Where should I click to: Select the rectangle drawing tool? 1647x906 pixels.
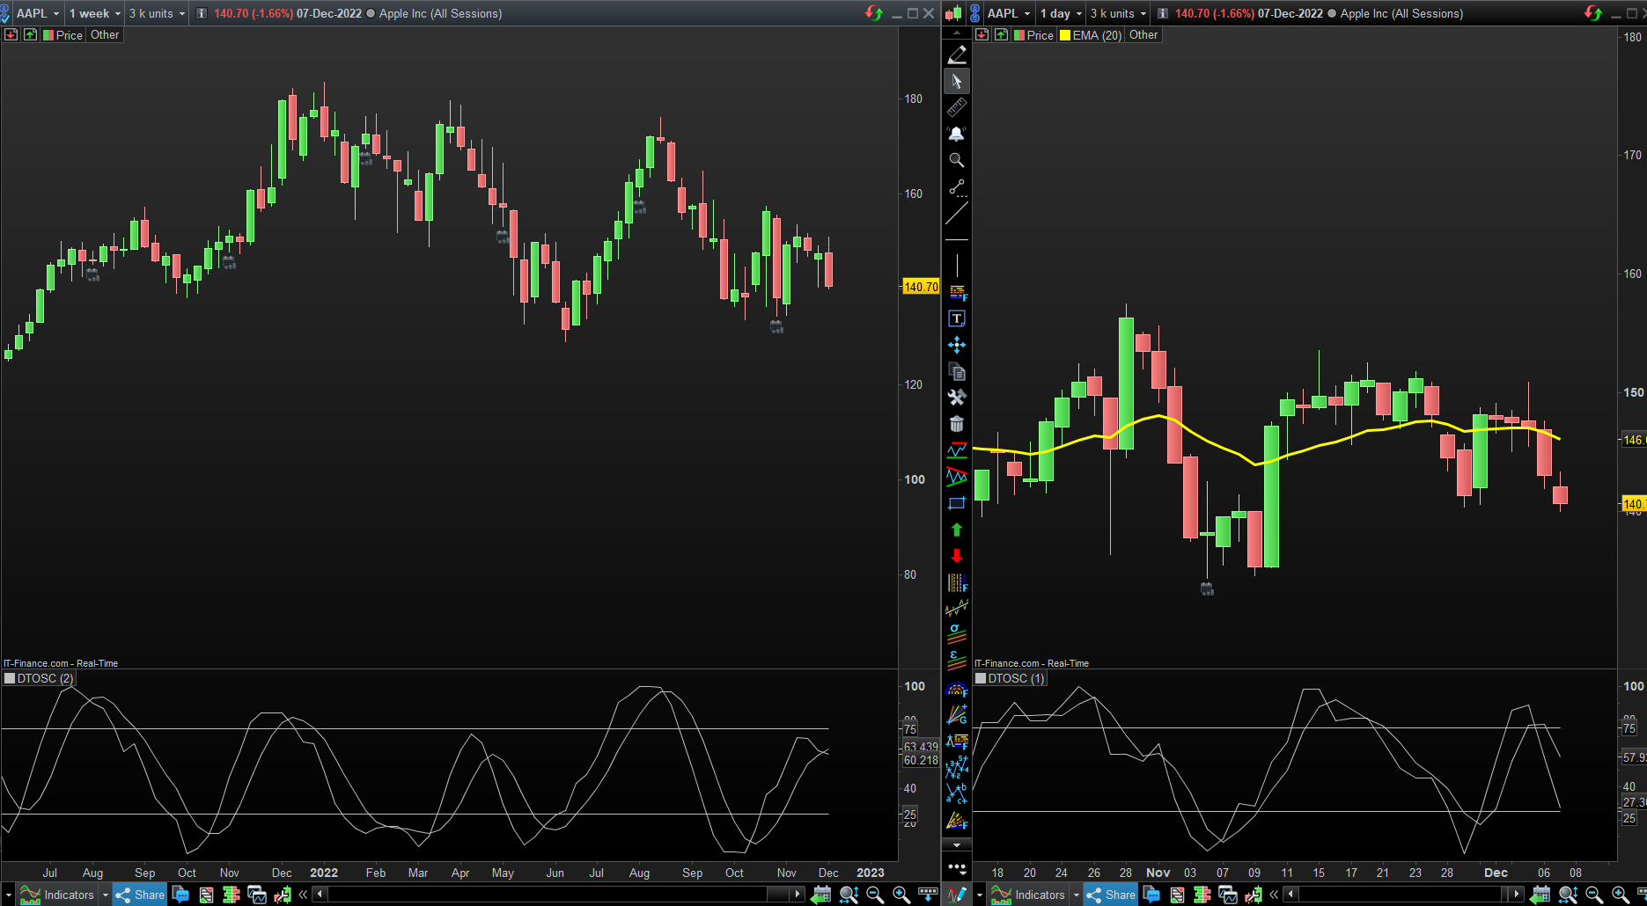[x=957, y=503]
